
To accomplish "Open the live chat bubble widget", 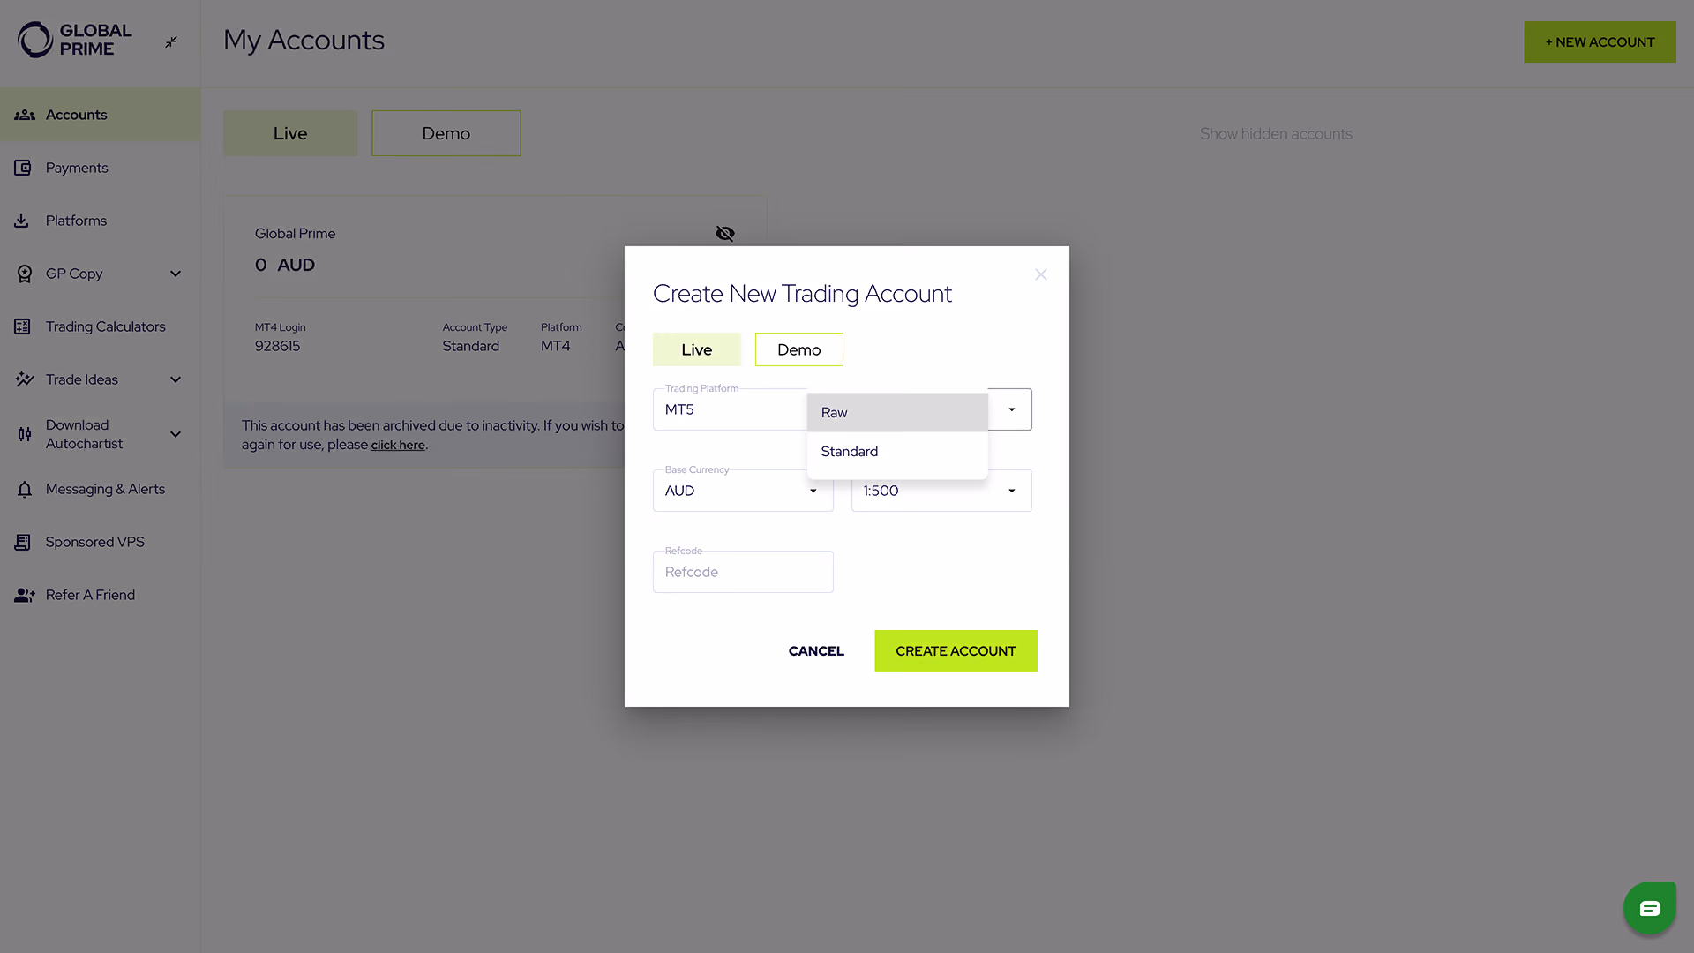I will pyautogui.click(x=1650, y=908).
